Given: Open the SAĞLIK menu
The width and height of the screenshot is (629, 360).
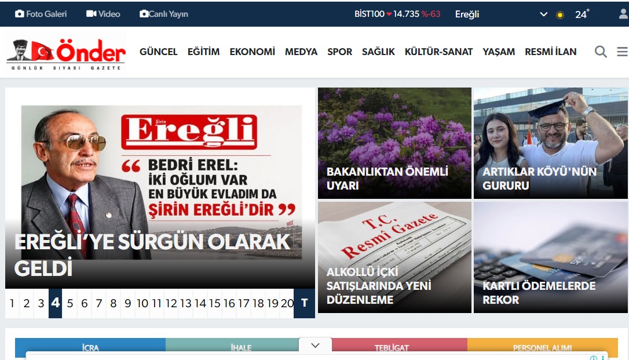Looking at the screenshot, I should [378, 52].
